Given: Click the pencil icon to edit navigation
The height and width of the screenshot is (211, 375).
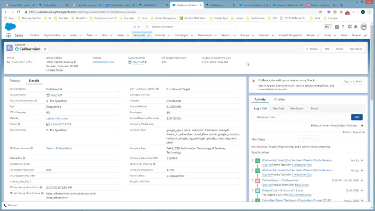Looking at the screenshot, I should coord(366,35).
